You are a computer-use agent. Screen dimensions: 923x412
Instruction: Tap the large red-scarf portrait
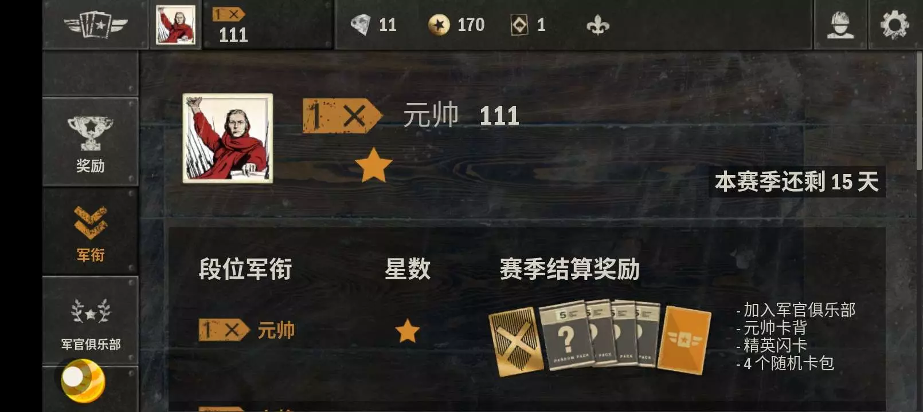click(228, 138)
